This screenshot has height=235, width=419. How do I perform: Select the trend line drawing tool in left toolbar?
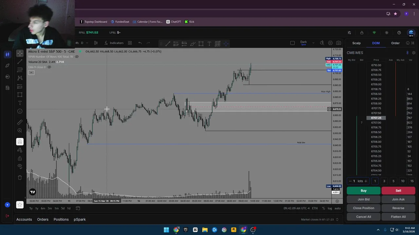pyautogui.click(x=20, y=61)
